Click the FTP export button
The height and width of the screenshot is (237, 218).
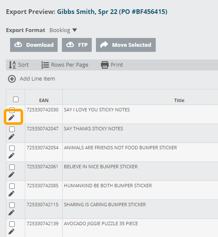tap(77, 45)
